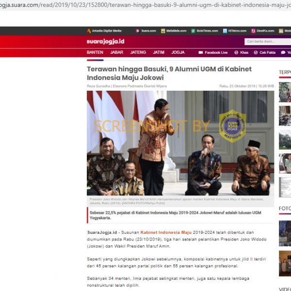Open the main cabinet introduction photo
The width and height of the screenshot is (291, 291).
click(180, 143)
